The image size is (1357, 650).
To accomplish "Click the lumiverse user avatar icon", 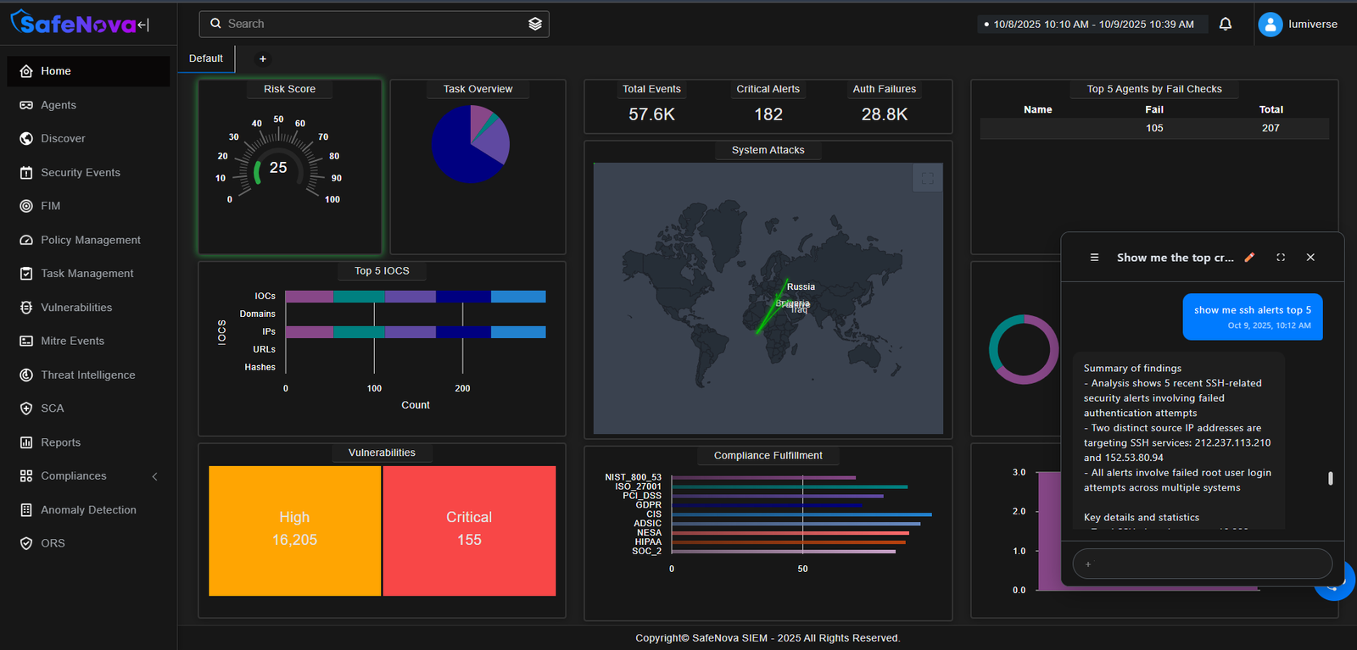I will tap(1270, 25).
